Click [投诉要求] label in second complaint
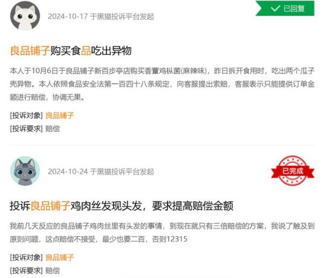The width and height of the screenshot is (323, 278). coord(26,270)
